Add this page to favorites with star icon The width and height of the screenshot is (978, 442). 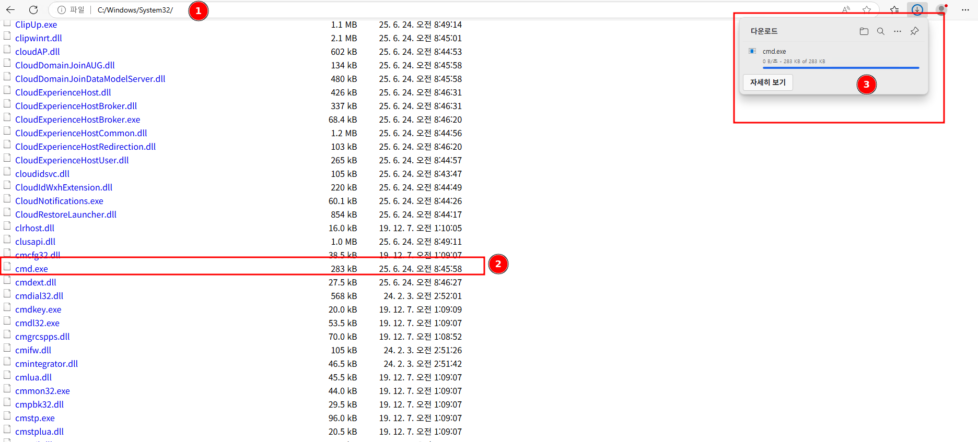867,9
